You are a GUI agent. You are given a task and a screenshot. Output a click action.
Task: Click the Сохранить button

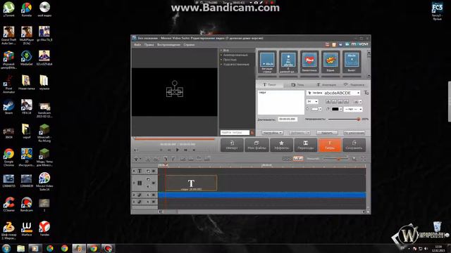click(354, 145)
